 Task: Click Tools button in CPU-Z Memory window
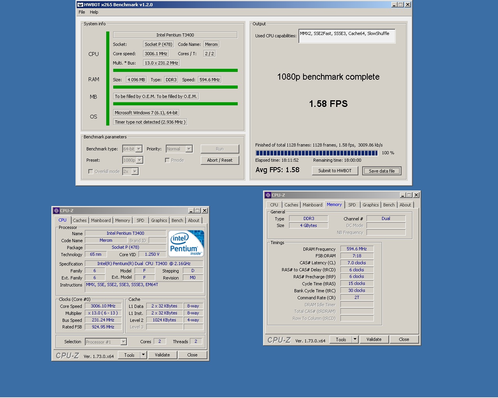pyautogui.click(x=341, y=339)
